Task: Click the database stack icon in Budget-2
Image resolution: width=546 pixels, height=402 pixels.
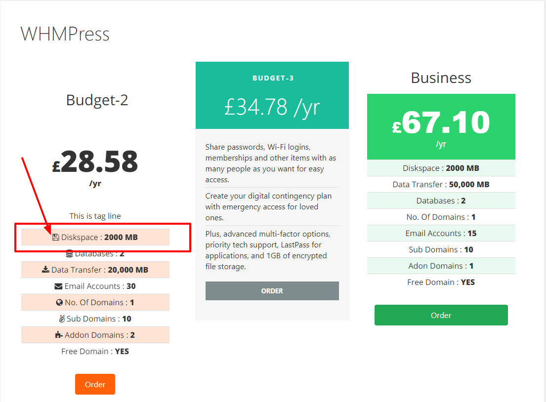Action: tap(69, 253)
